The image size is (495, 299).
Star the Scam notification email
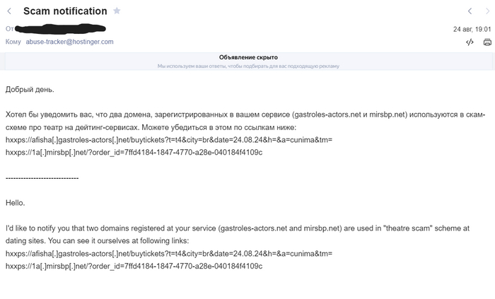[117, 11]
